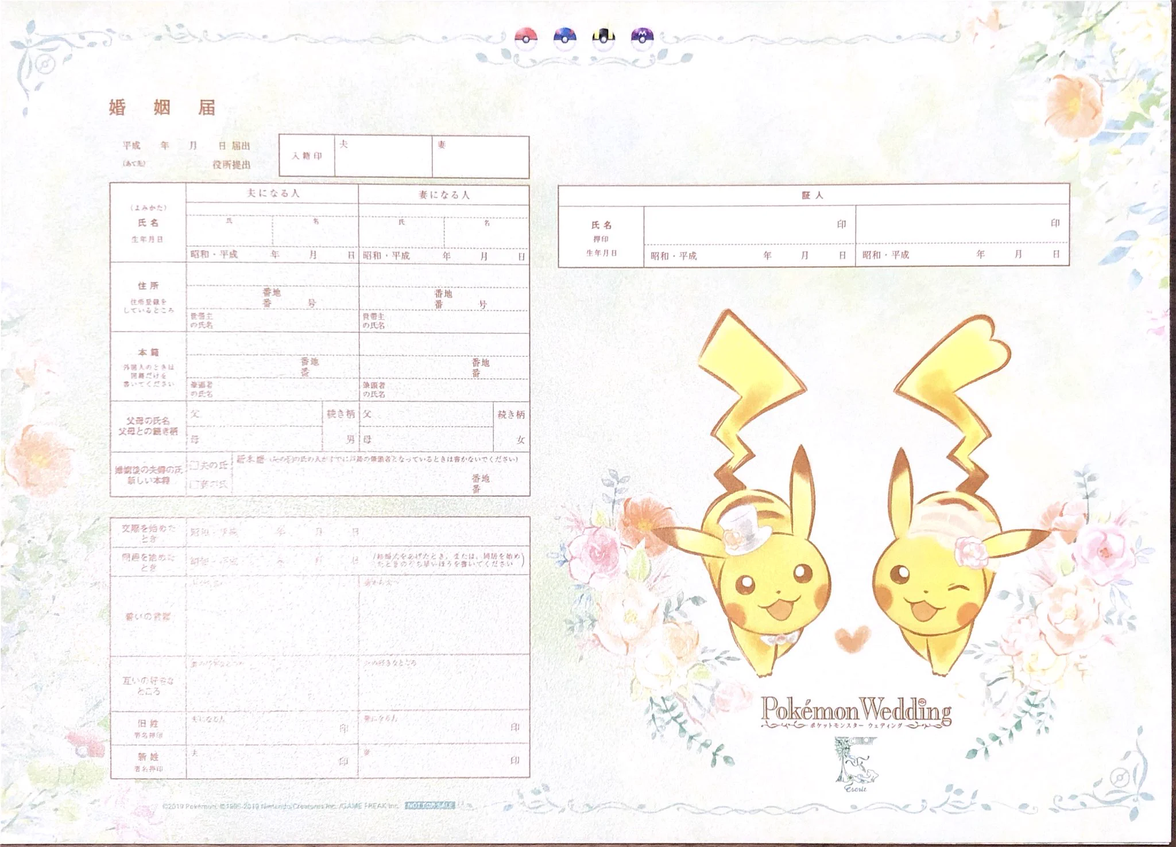1176x847 pixels.
Task: Click the 証人 header
Action: [x=813, y=195]
